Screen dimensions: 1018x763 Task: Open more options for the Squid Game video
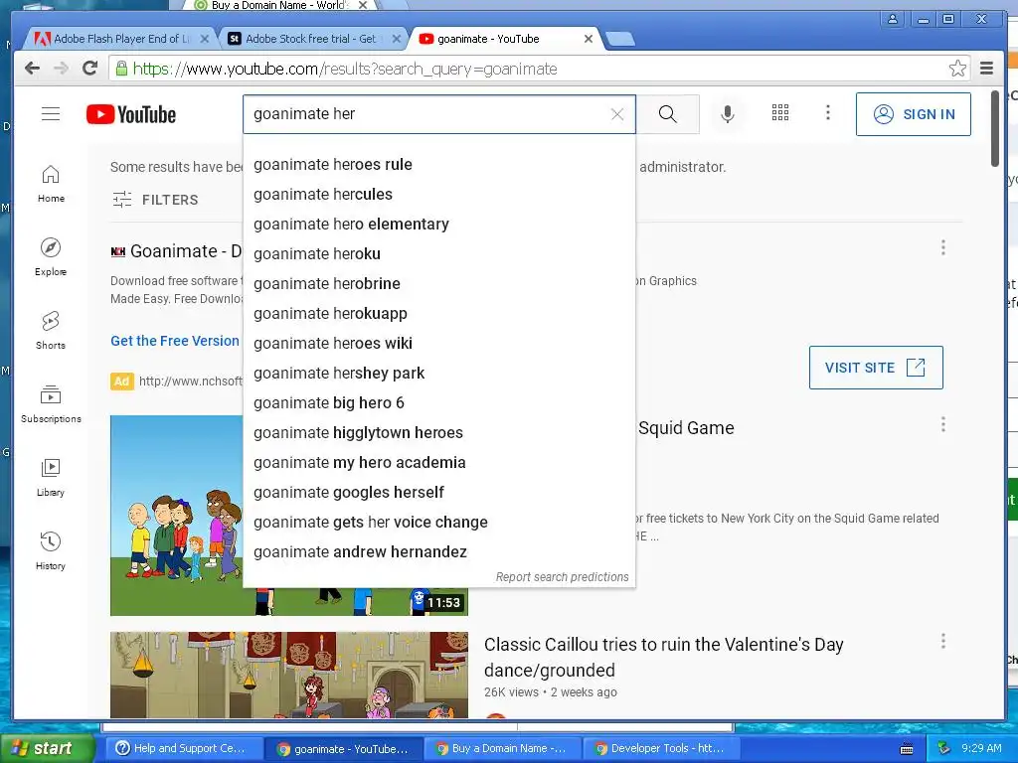coord(943,424)
